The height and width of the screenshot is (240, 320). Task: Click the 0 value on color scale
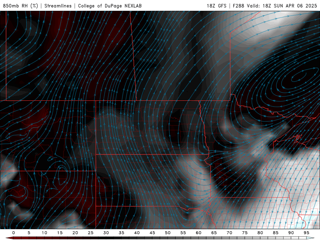coord(14,233)
